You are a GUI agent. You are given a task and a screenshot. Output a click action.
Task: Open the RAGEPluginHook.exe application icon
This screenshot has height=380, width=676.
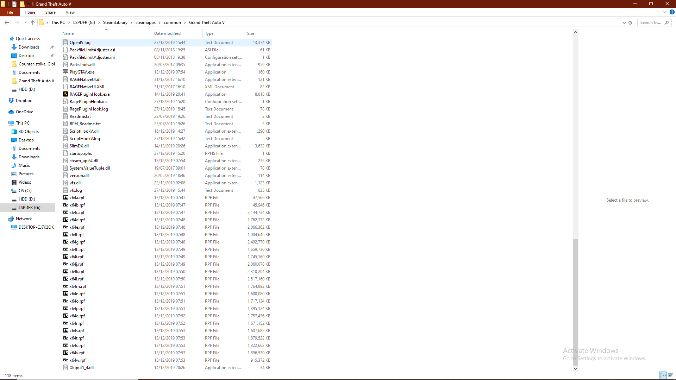[x=65, y=94]
